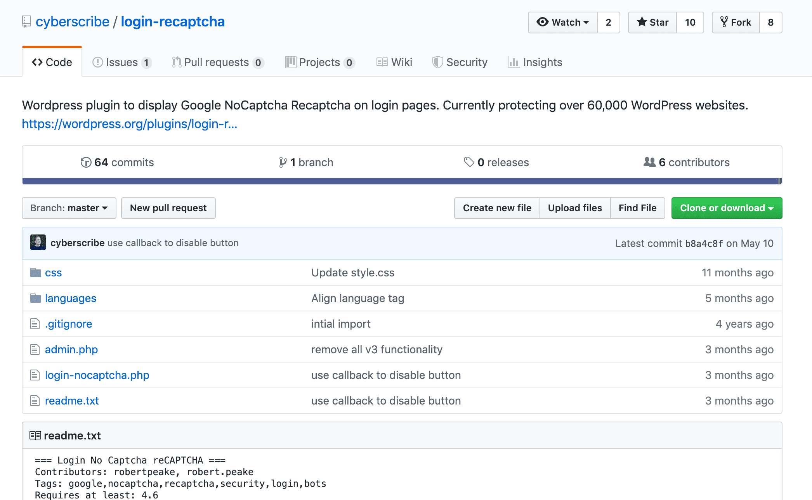The height and width of the screenshot is (500, 812).
Task: Click the tag icon beside 0 releases
Action: [x=469, y=162]
